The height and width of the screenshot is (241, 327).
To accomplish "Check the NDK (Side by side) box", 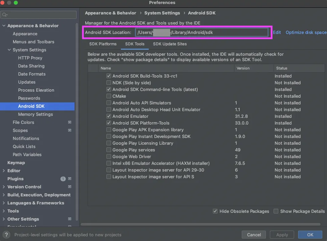I will (109, 83).
